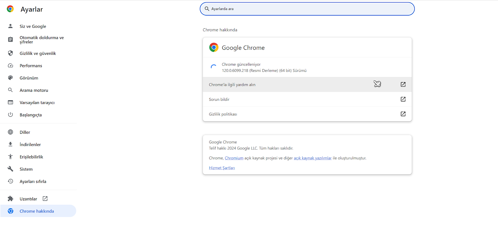Open the Hizmet Şartları link
Image resolution: width=498 pixels, height=234 pixels.
click(222, 168)
